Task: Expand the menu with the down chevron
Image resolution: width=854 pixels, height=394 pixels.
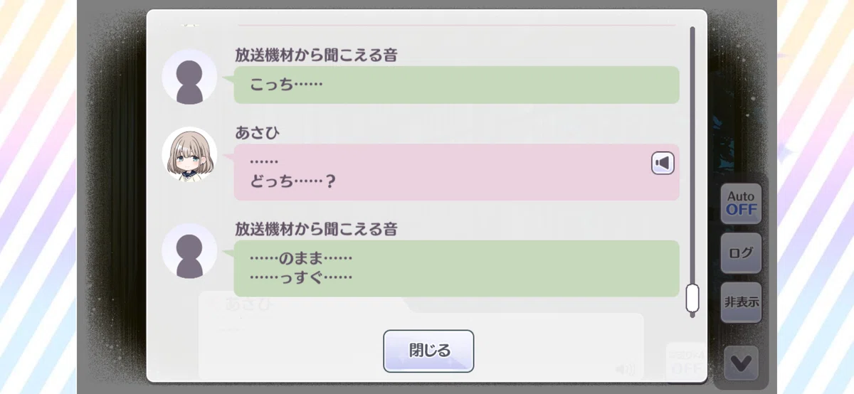Action: 741,363
